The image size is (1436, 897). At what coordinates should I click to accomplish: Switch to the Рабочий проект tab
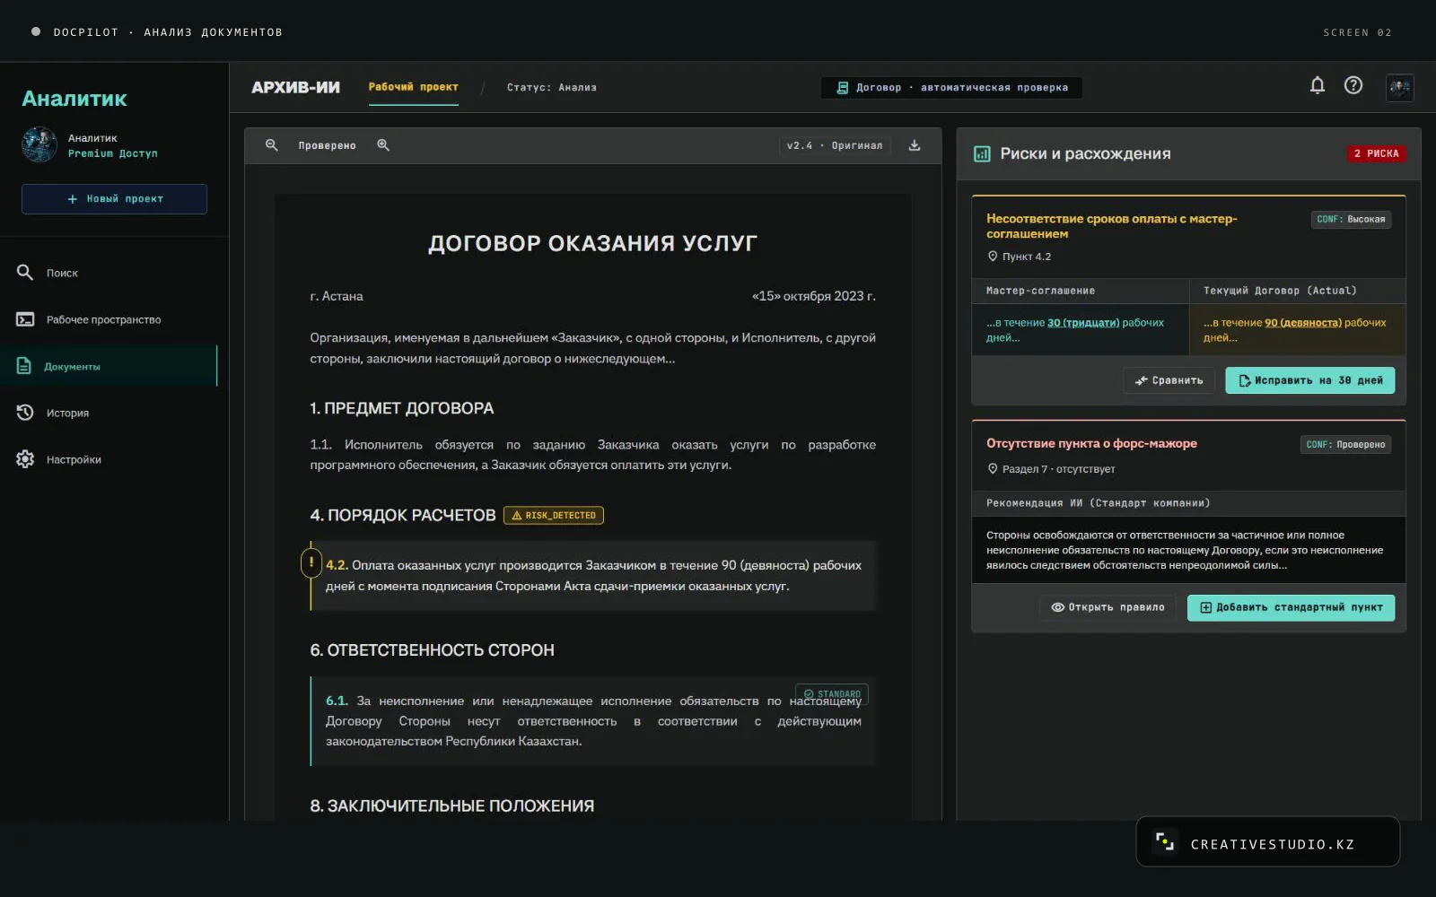(x=413, y=87)
